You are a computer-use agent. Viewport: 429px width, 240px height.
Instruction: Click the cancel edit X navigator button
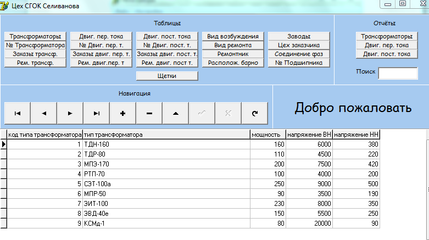pyautogui.click(x=228, y=113)
